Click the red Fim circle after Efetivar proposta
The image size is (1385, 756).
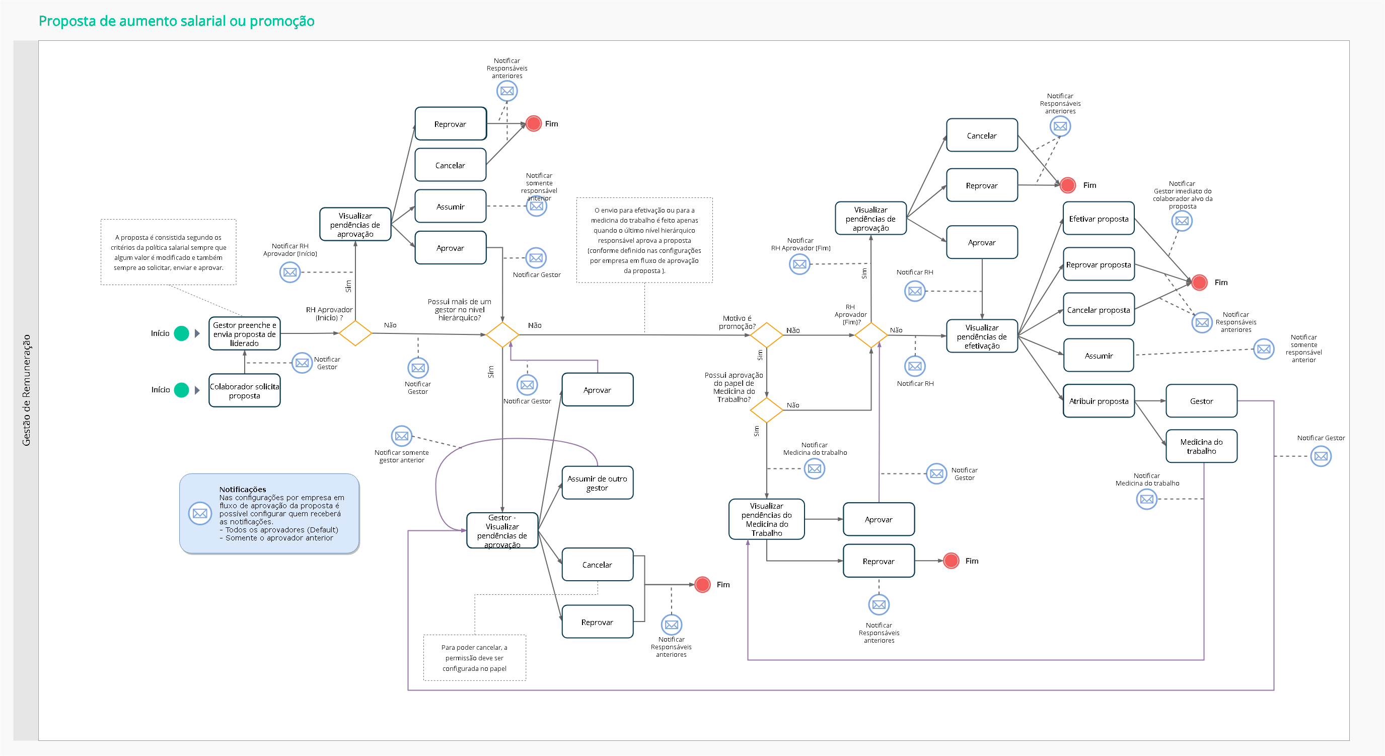1199,282
